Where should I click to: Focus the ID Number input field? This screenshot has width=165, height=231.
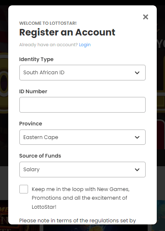click(82, 105)
